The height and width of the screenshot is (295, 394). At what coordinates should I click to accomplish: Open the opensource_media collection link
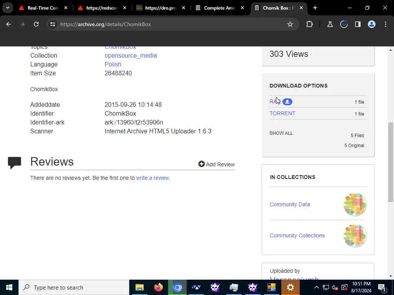click(131, 55)
